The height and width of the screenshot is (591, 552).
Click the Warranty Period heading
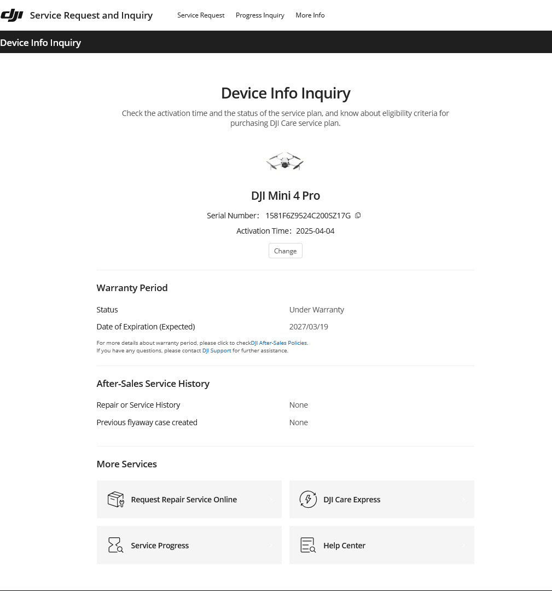click(132, 288)
